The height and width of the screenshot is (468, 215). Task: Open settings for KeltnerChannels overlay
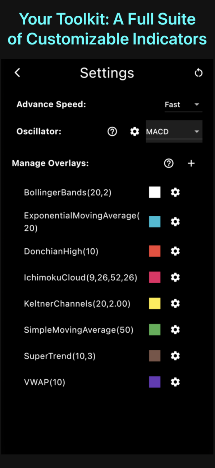(175, 303)
